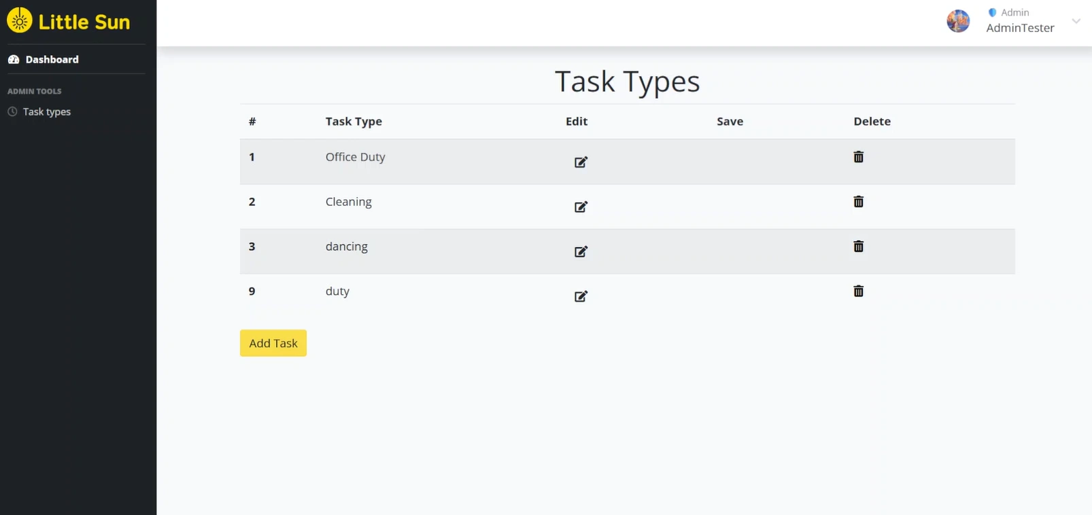Edit the duty task type

tap(581, 296)
